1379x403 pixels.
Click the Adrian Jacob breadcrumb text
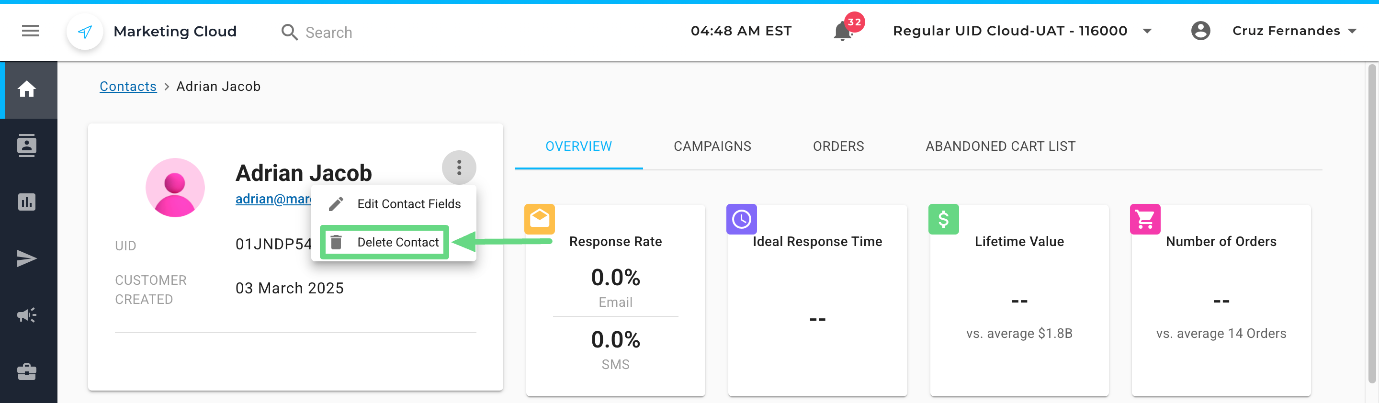pyautogui.click(x=218, y=86)
